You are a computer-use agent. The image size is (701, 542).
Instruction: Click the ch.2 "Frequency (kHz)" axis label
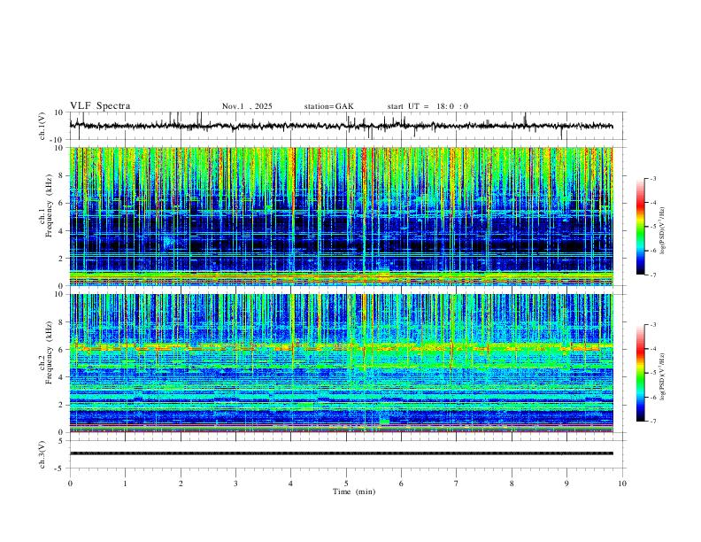coord(49,352)
